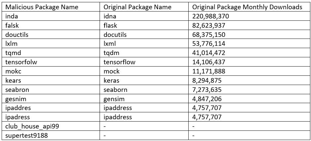The image size is (311, 141).
Task: Click the 'falsk' package cell
Action: pos(51,25)
